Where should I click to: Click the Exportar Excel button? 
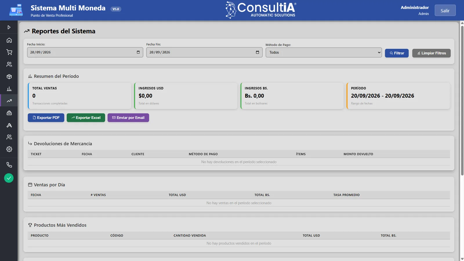click(x=86, y=118)
